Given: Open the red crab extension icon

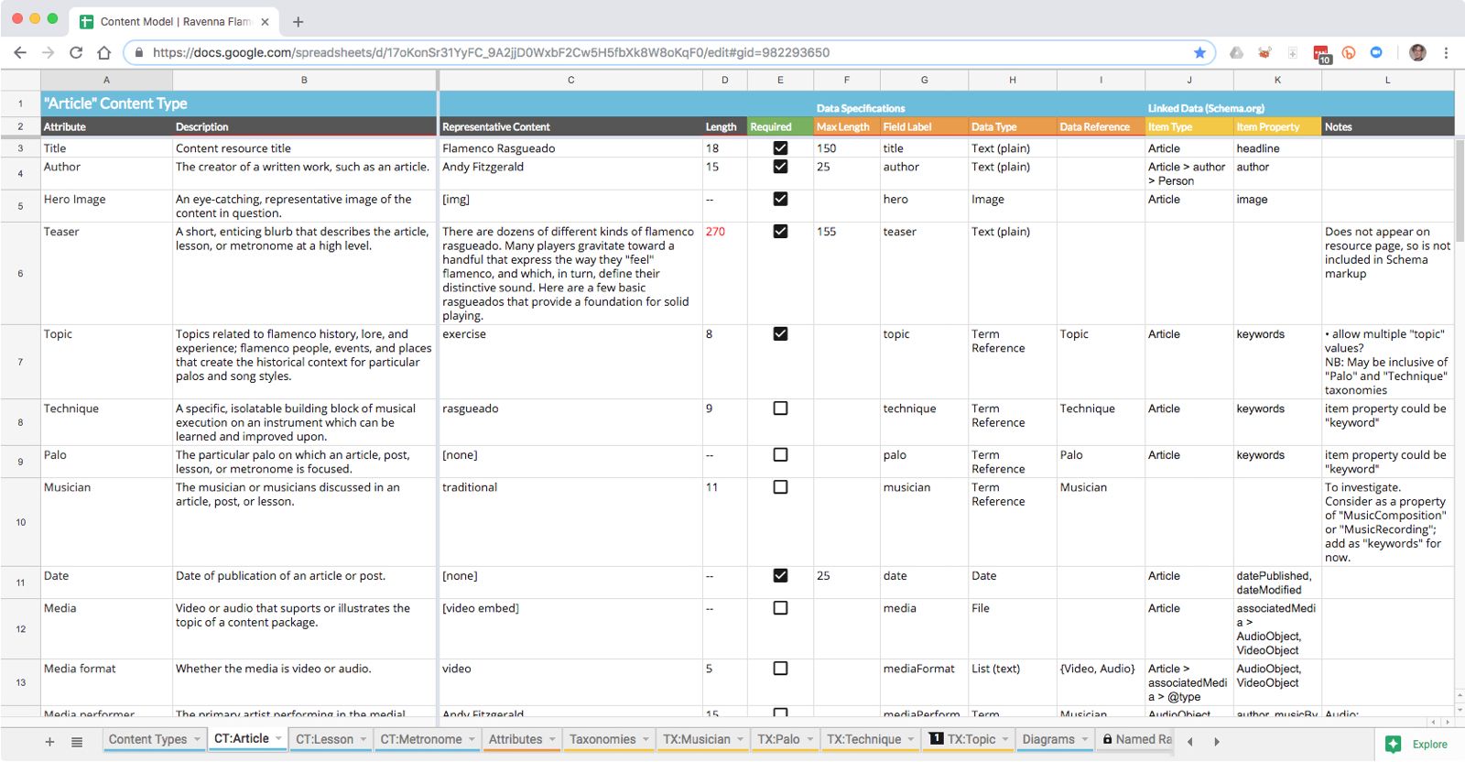Looking at the screenshot, I should point(1264,53).
